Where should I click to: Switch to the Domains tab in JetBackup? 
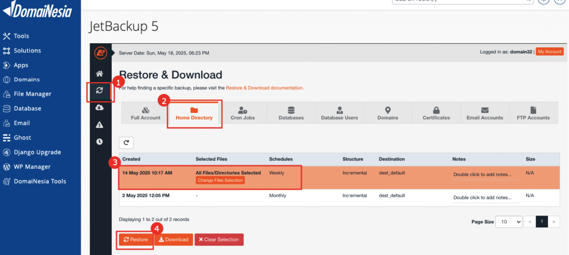pos(388,113)
